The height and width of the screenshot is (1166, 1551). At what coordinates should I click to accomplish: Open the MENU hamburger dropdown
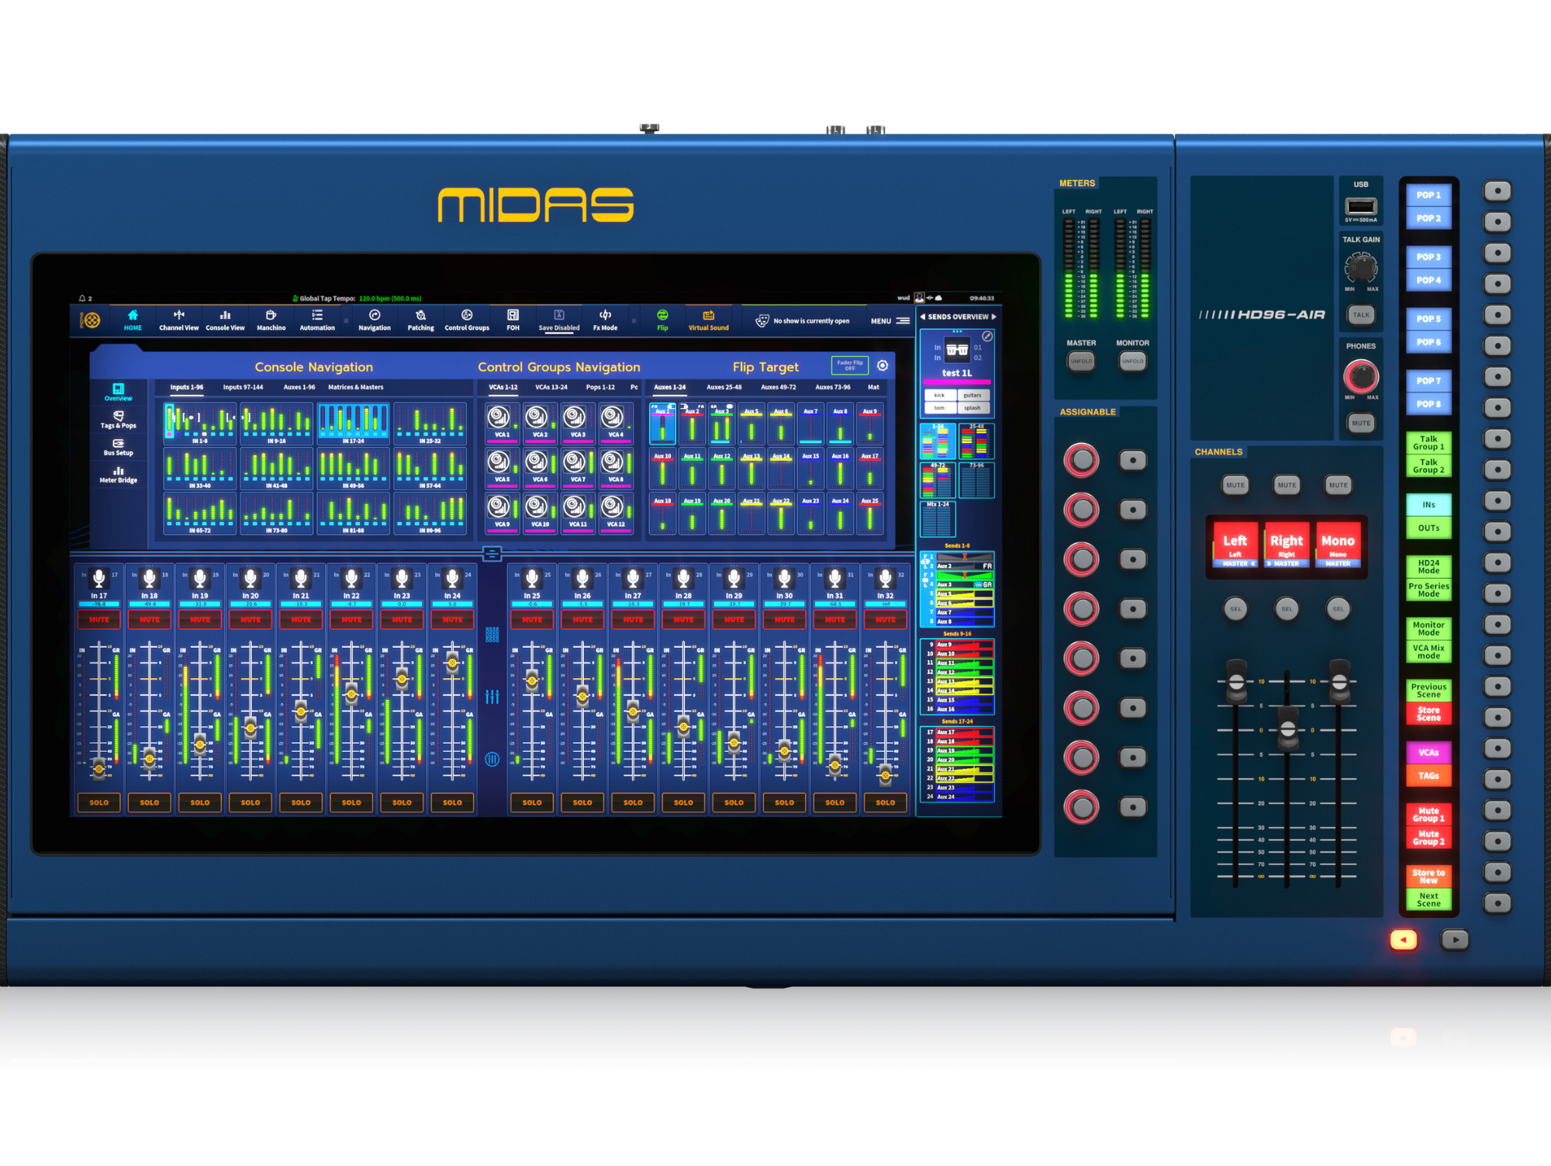point(902,320)
